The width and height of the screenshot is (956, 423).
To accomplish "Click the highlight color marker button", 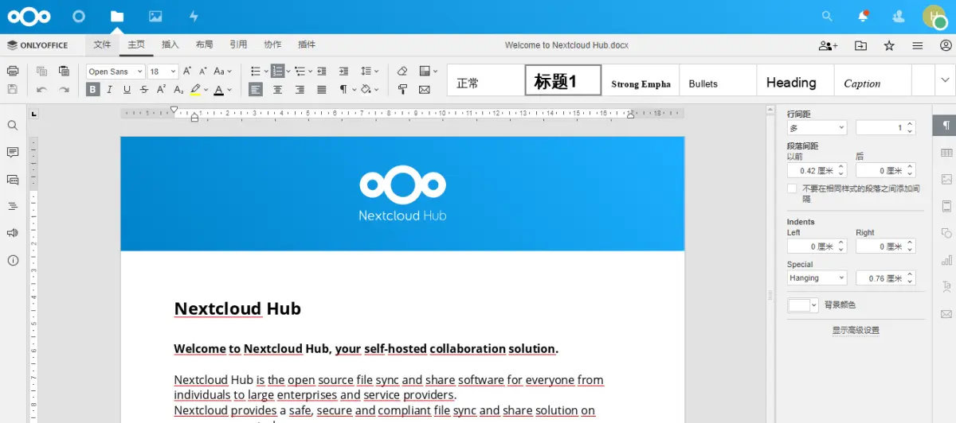I will [x=195, y=90].
